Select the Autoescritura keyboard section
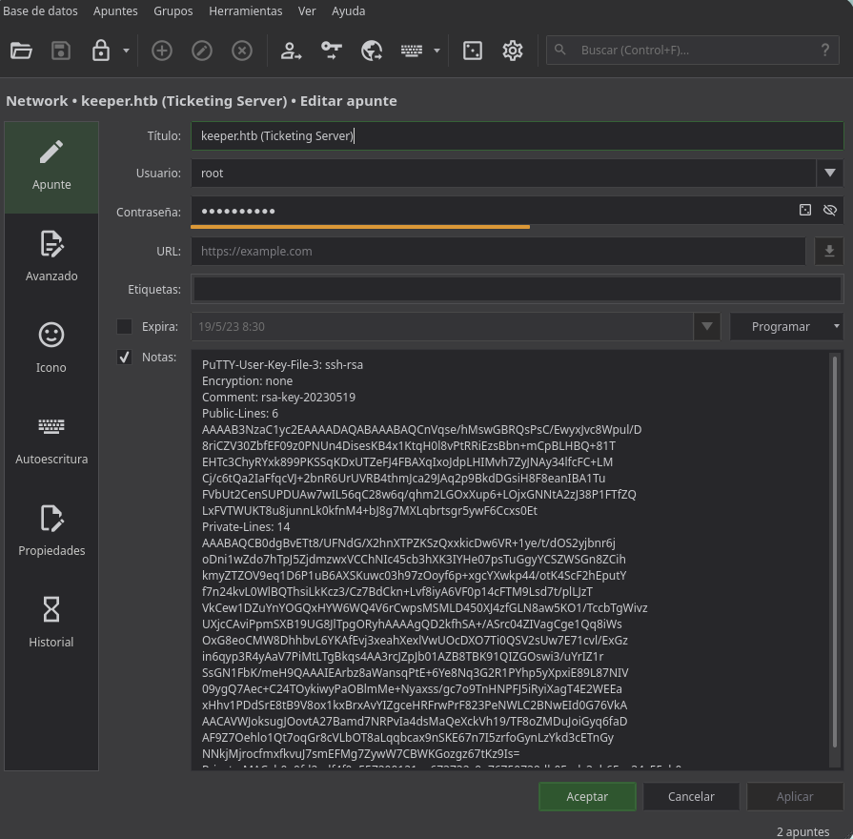This screenshot has height=839, width=853. tap(51, 439)
